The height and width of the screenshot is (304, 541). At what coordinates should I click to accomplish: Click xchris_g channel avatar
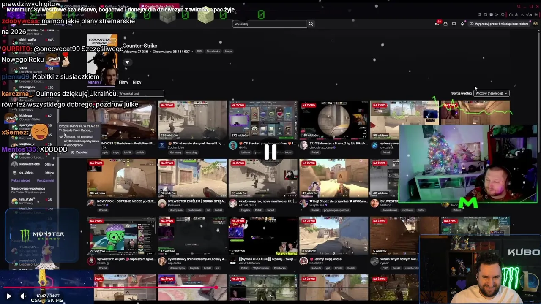(91, 261)
